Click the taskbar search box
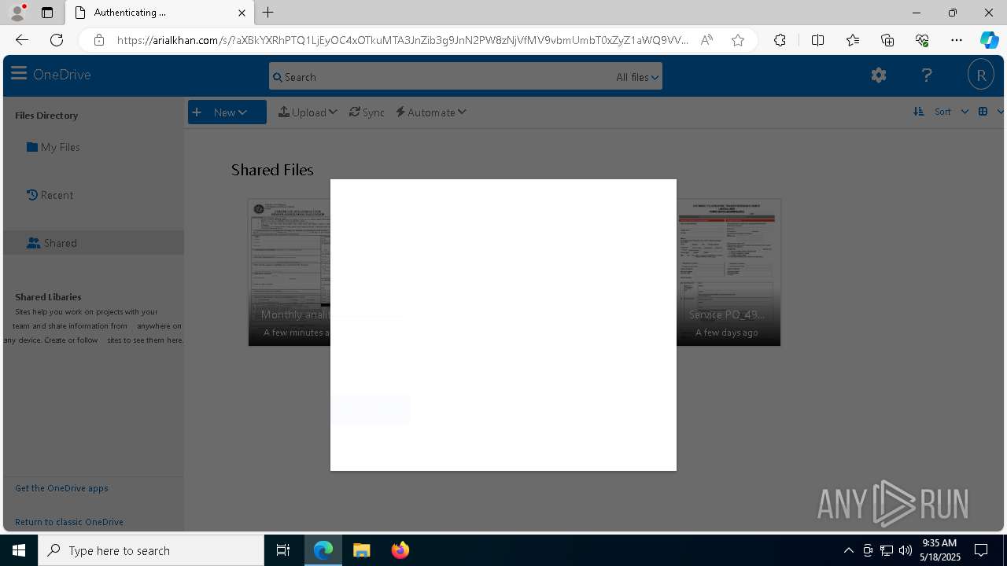1007x566 pixels. click(x=151, y=550)
